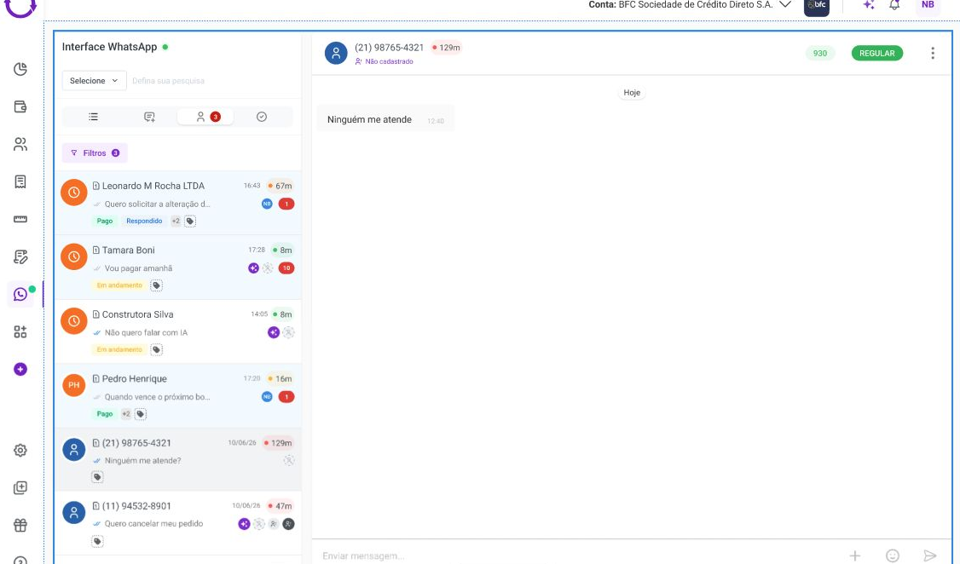Click tag icon on (11) 94532-8901 conversation

pos(97,541)
